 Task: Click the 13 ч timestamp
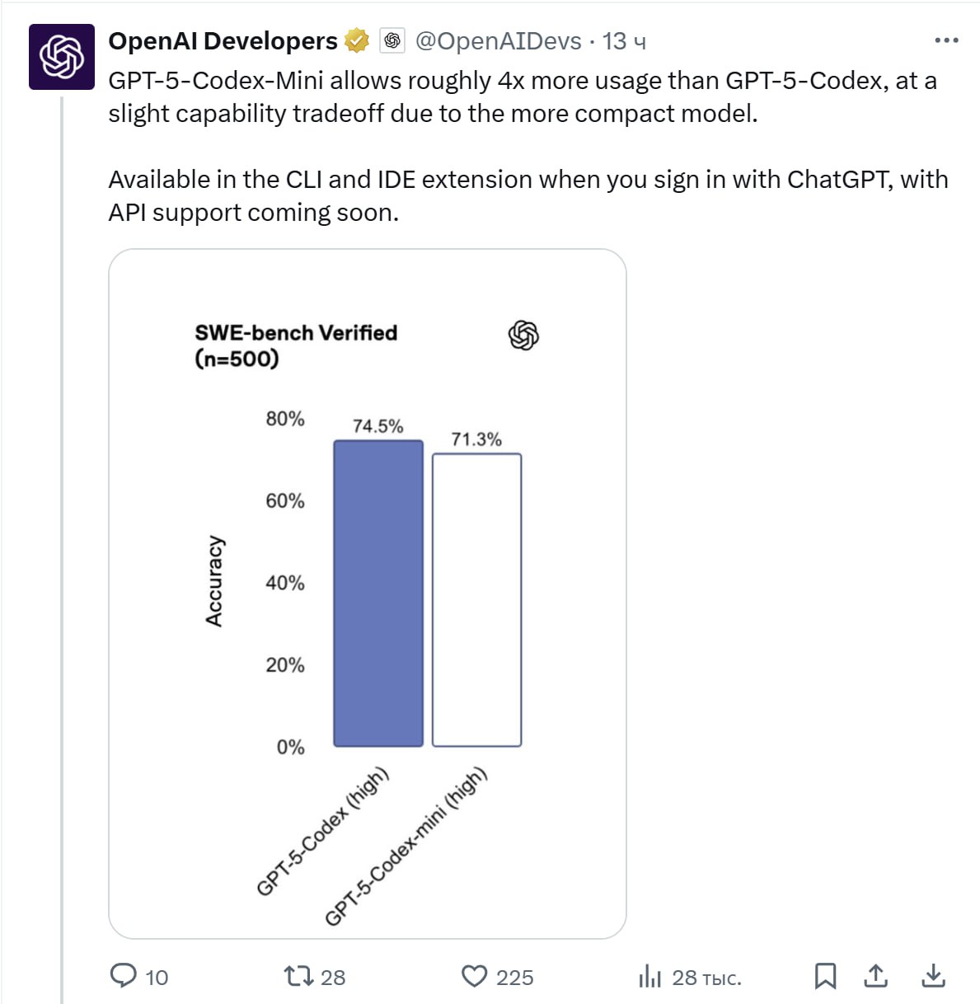pos(624,40)
